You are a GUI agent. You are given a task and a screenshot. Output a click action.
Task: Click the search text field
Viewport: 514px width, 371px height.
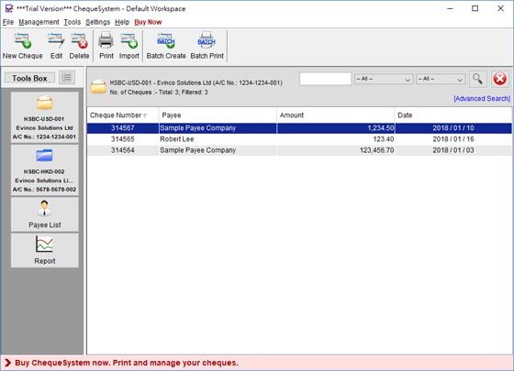click(x=325, y=79)
